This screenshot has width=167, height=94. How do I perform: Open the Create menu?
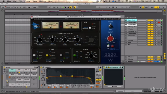(27, 1)
